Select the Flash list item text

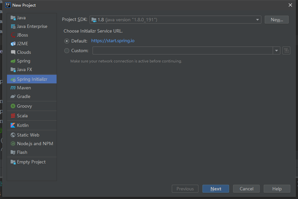point(22,152)
